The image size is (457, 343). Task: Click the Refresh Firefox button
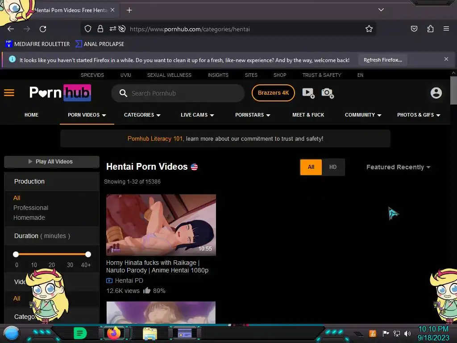coord(382,60)
